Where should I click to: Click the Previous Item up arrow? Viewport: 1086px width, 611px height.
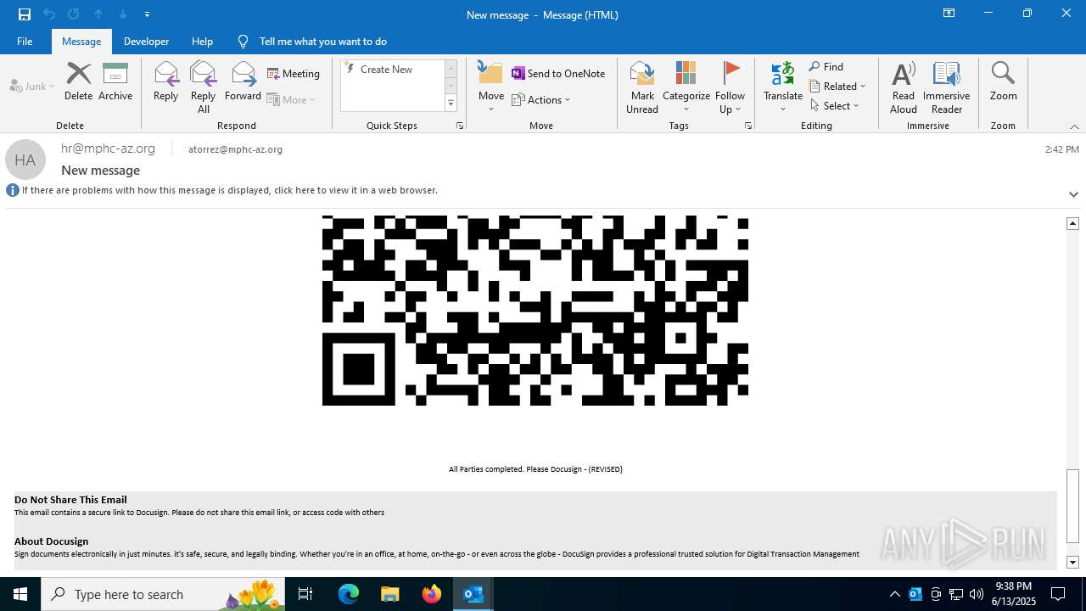(98, 14)
